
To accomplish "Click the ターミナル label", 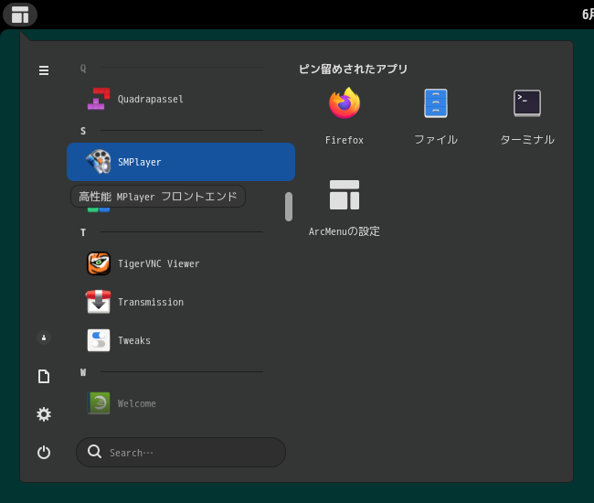I will pos(527,140).
